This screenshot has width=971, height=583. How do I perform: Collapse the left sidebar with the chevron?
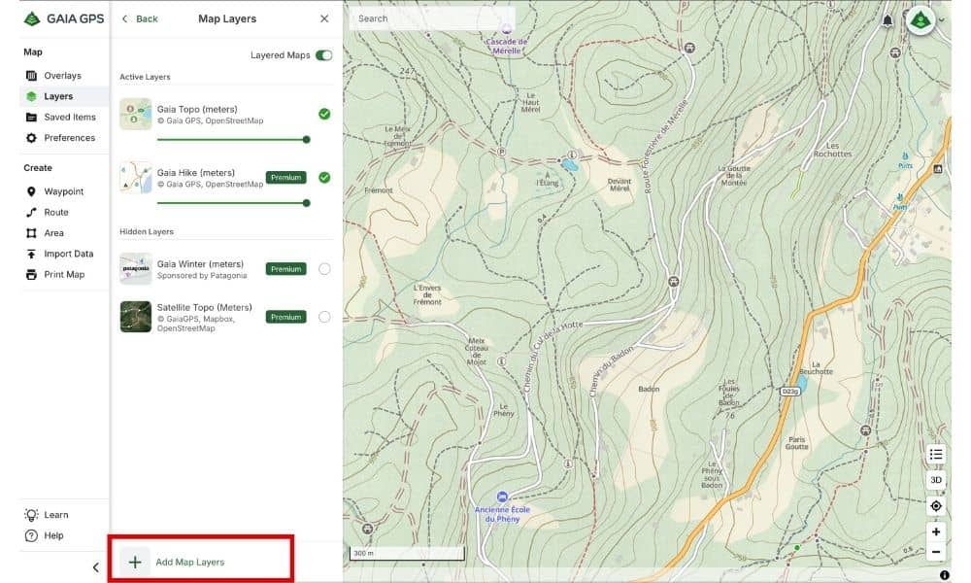point(94,566)
